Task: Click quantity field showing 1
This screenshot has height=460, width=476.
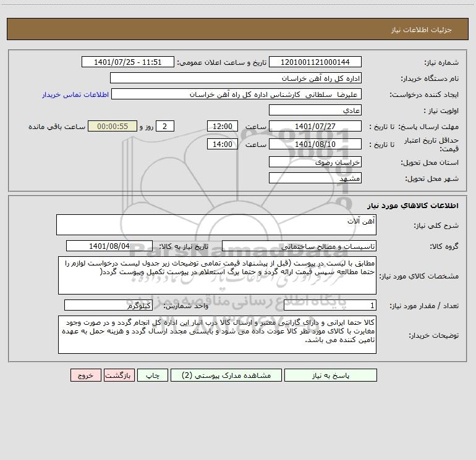Action: (330, 306)
